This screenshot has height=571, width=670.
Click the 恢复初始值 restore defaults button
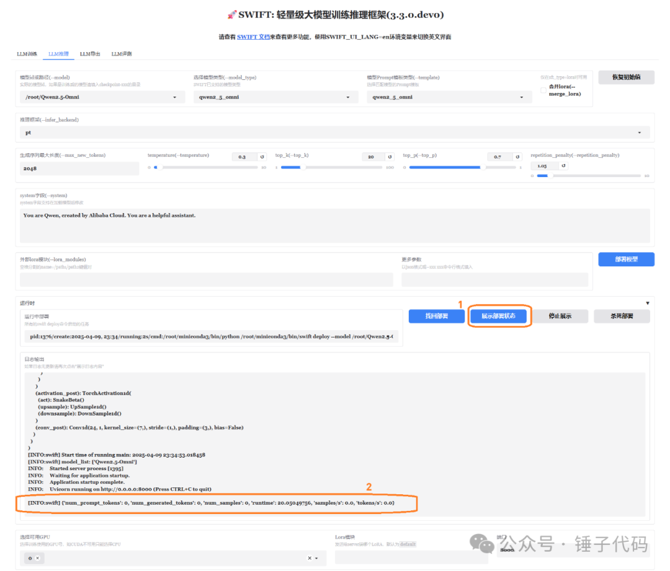pos(626,77)
